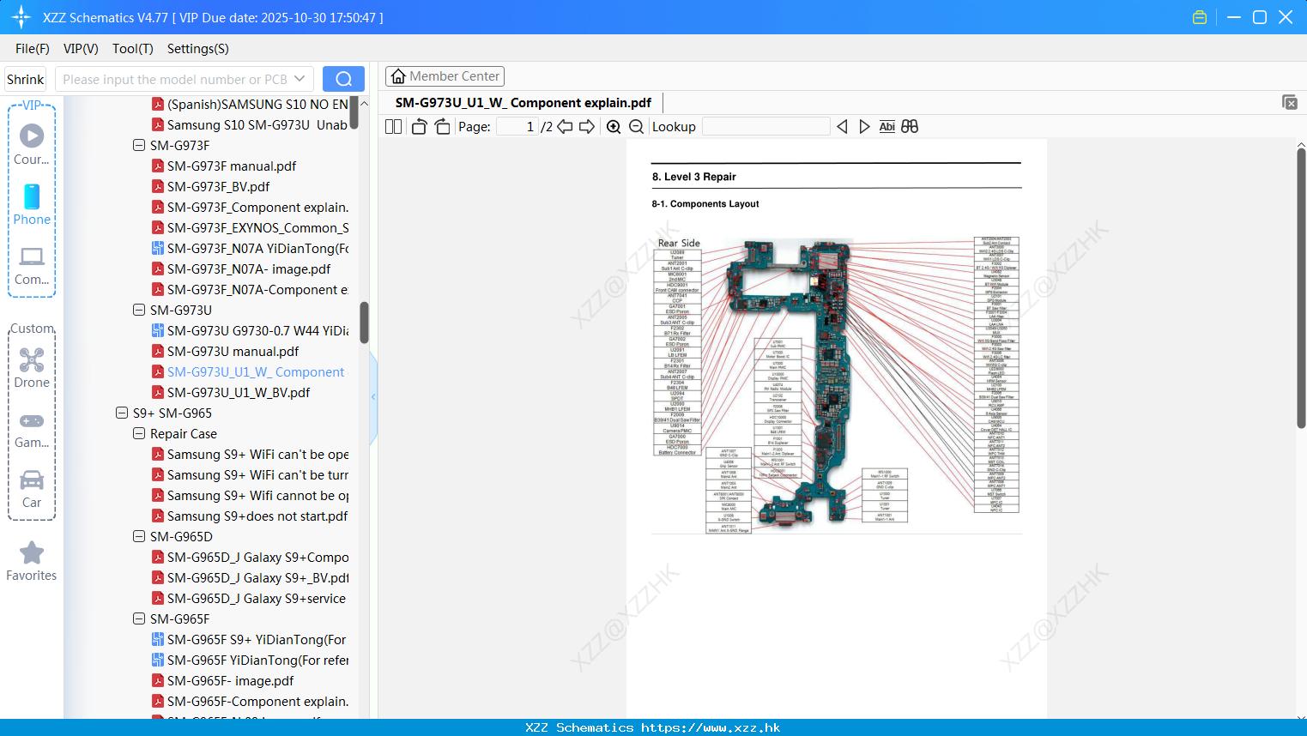Screen dimensions: 1307x736
Task: Zoom in on the PDF
Action: [x=614, y=127]
